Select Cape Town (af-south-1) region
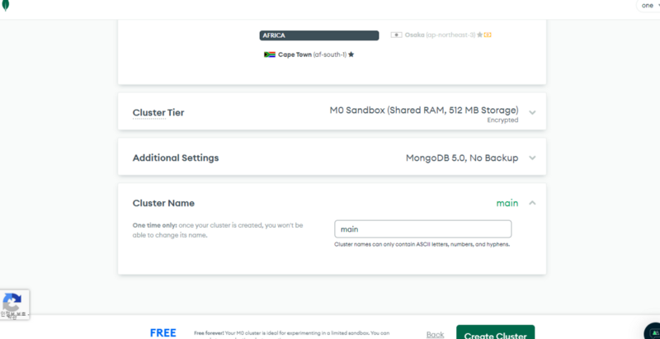The width and height of the screenshot is (660, 339). [x=309, y=54]
